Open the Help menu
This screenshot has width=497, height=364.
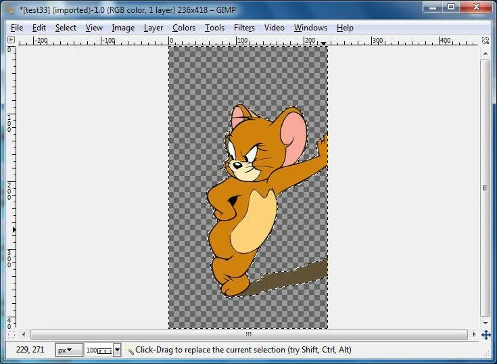[345, 28]
